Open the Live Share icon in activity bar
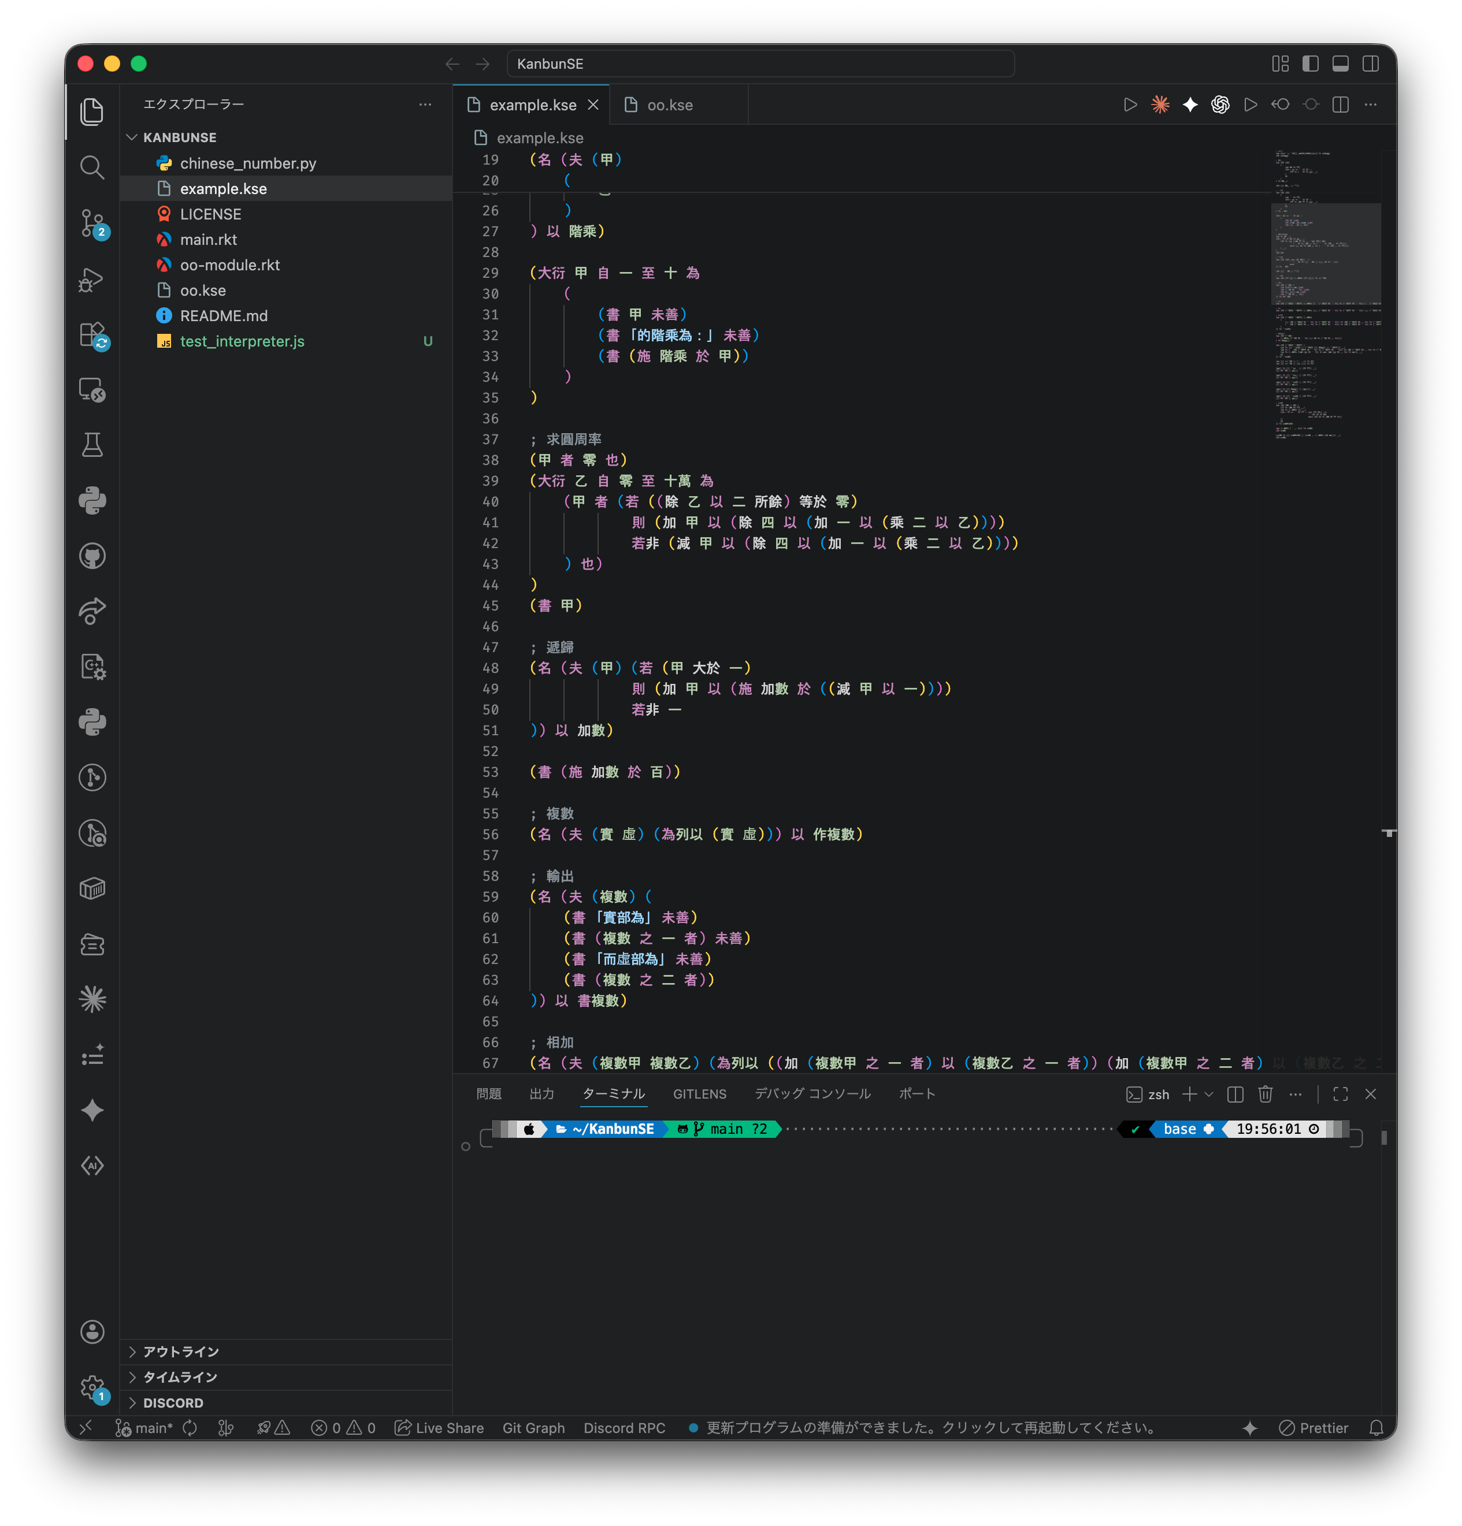 coord(92,611)
